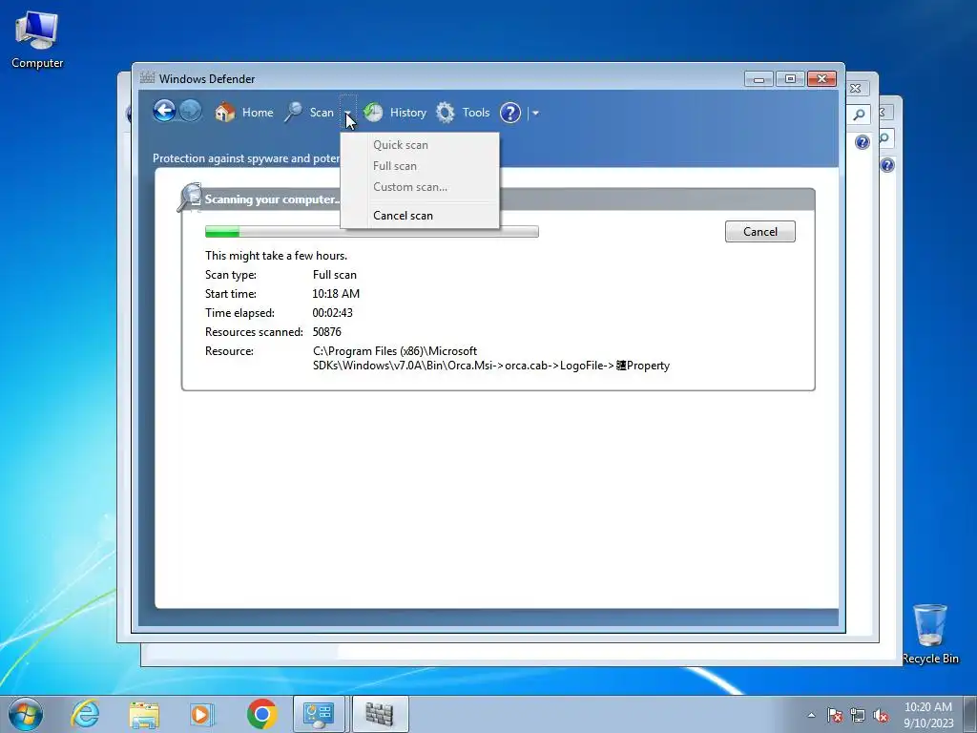Click the Action Center flag icon

point(835,715)
